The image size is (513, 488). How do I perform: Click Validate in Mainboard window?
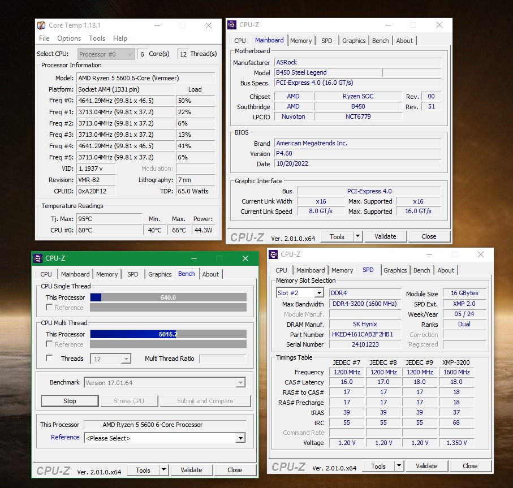385,236
